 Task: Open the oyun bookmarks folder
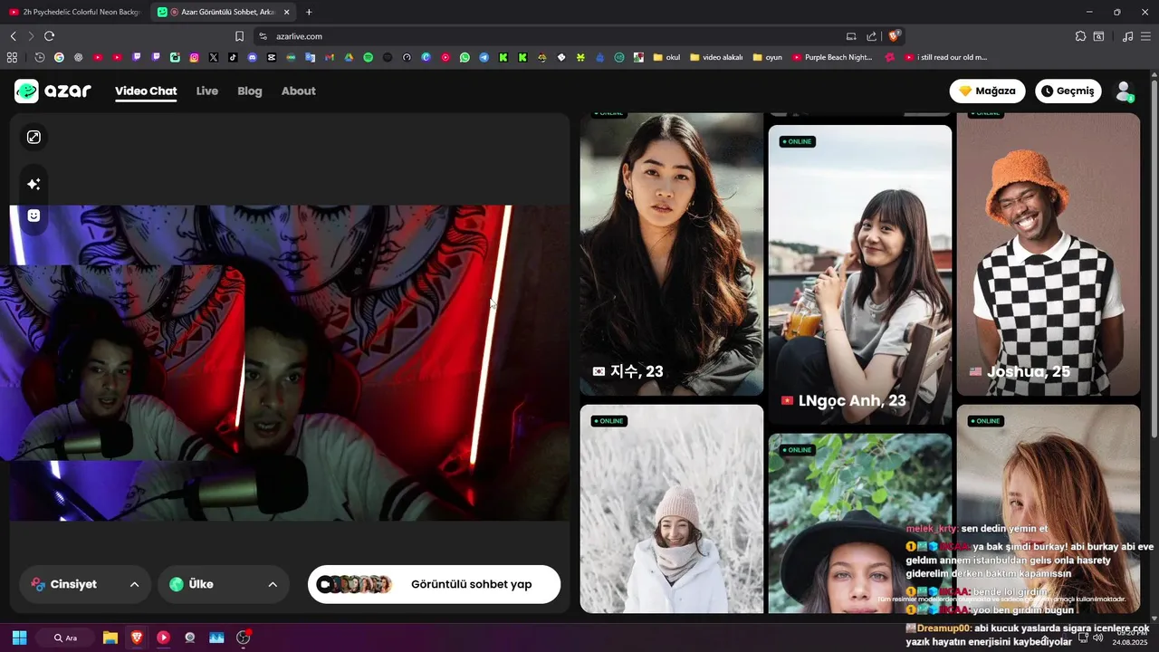coord(767,57)
